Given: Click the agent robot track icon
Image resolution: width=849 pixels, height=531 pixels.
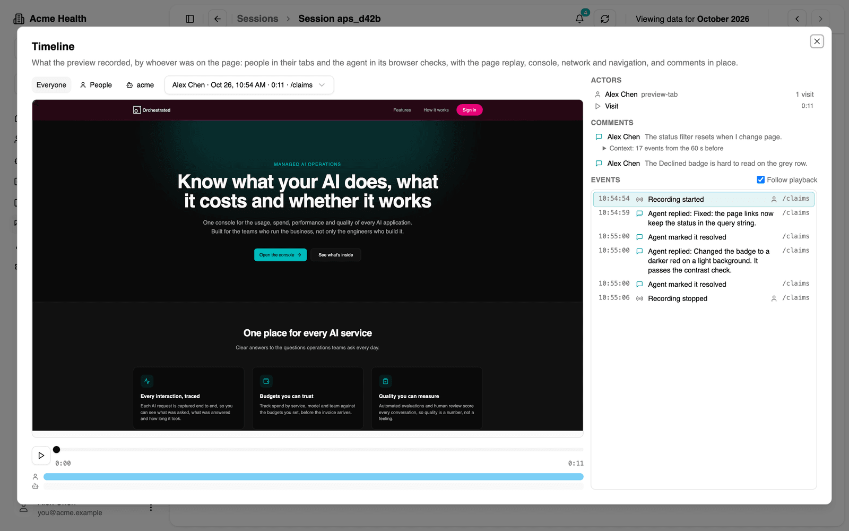Looking at the screenshot, I should [36, 486].
